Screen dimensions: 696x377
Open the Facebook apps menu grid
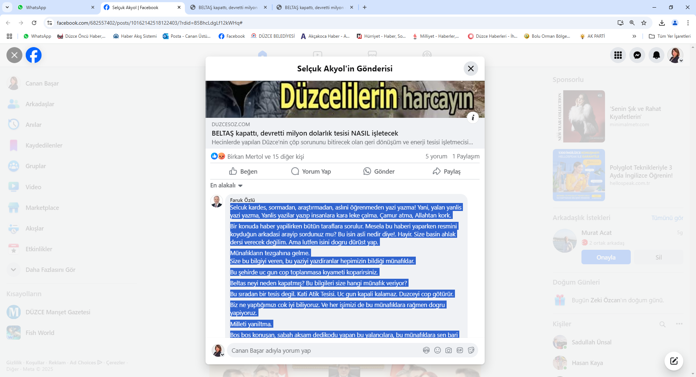(x=618, y=55)
